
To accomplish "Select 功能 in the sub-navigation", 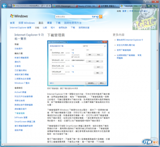I will click(x=37, y=28).
